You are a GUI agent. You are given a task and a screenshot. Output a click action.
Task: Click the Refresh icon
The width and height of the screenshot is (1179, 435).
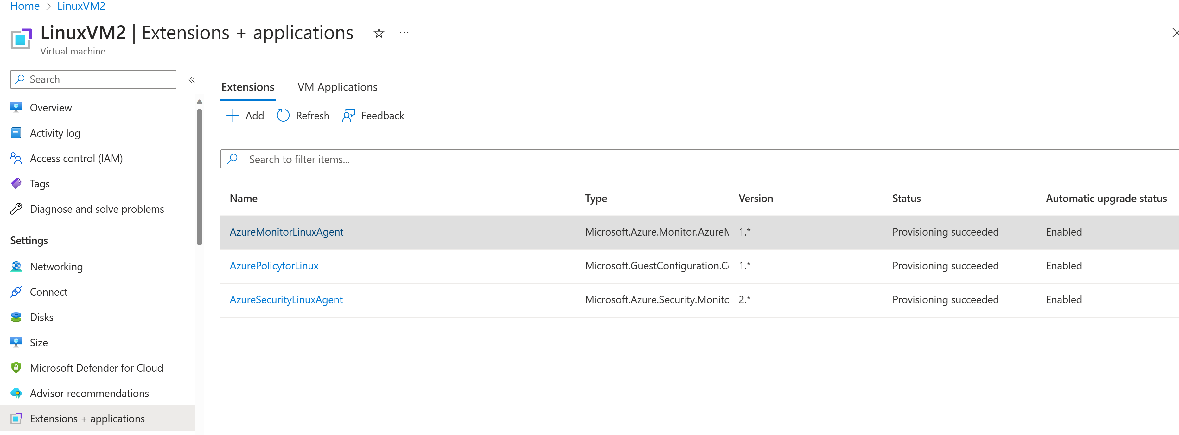coord(283,115)
